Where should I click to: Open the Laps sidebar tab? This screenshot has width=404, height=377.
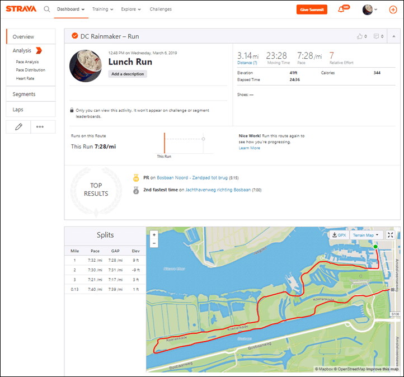[31, 110]
